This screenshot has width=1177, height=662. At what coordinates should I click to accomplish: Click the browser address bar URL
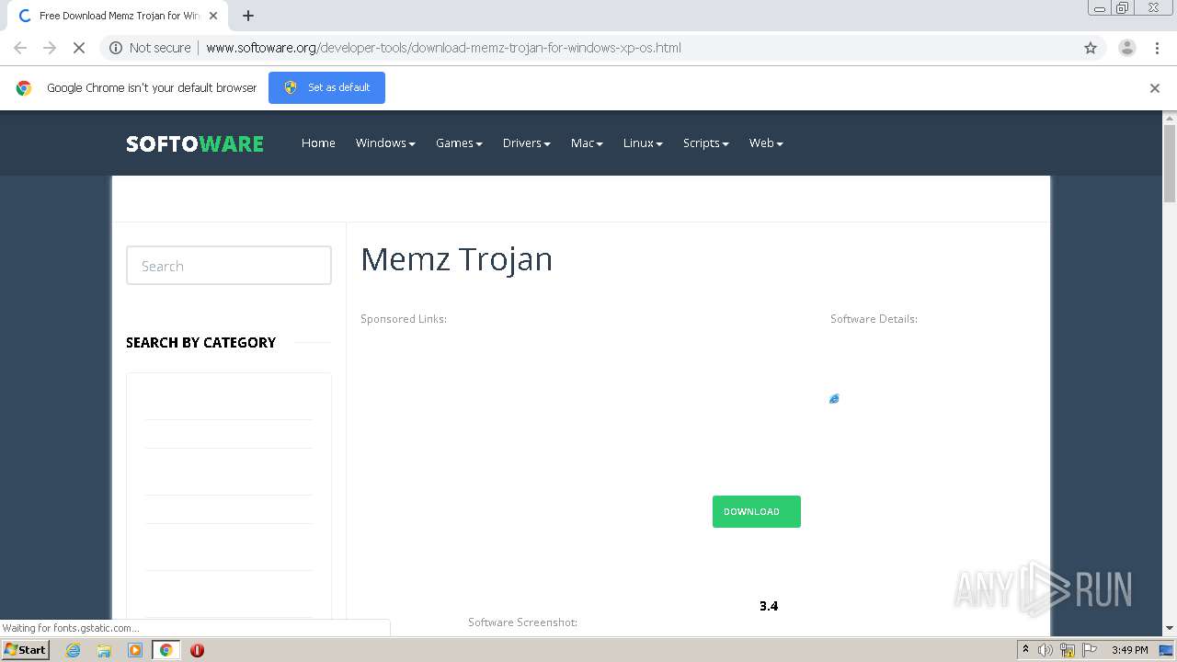(443, 48)
